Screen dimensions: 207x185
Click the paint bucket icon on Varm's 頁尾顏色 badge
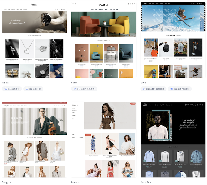[x=75, y=89]
